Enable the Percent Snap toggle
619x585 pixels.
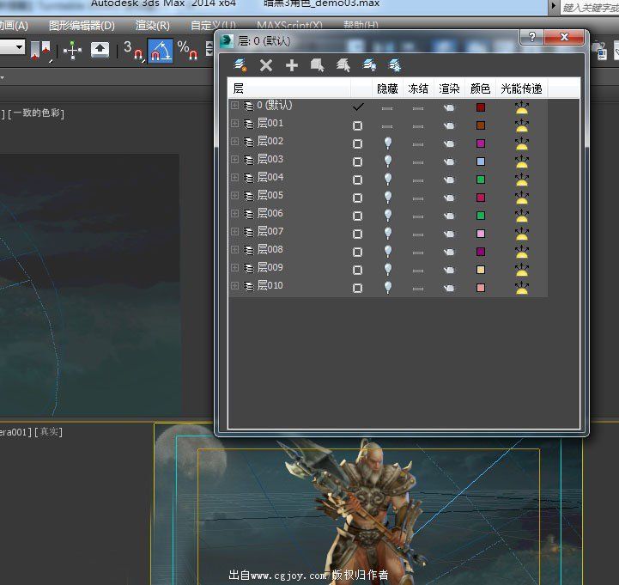[x=187, y=51]
